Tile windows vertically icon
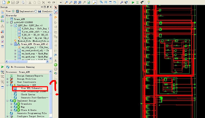This screenshot has height=118, width=205. (110, 2)
